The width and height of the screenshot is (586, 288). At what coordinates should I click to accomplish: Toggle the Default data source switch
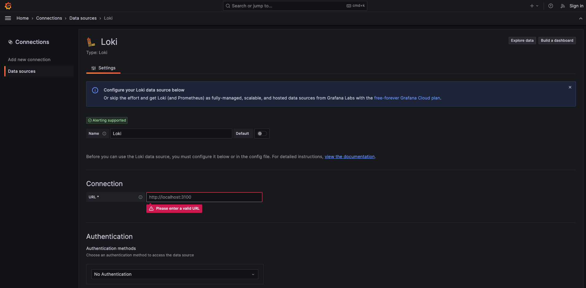(x=262, y=134)
